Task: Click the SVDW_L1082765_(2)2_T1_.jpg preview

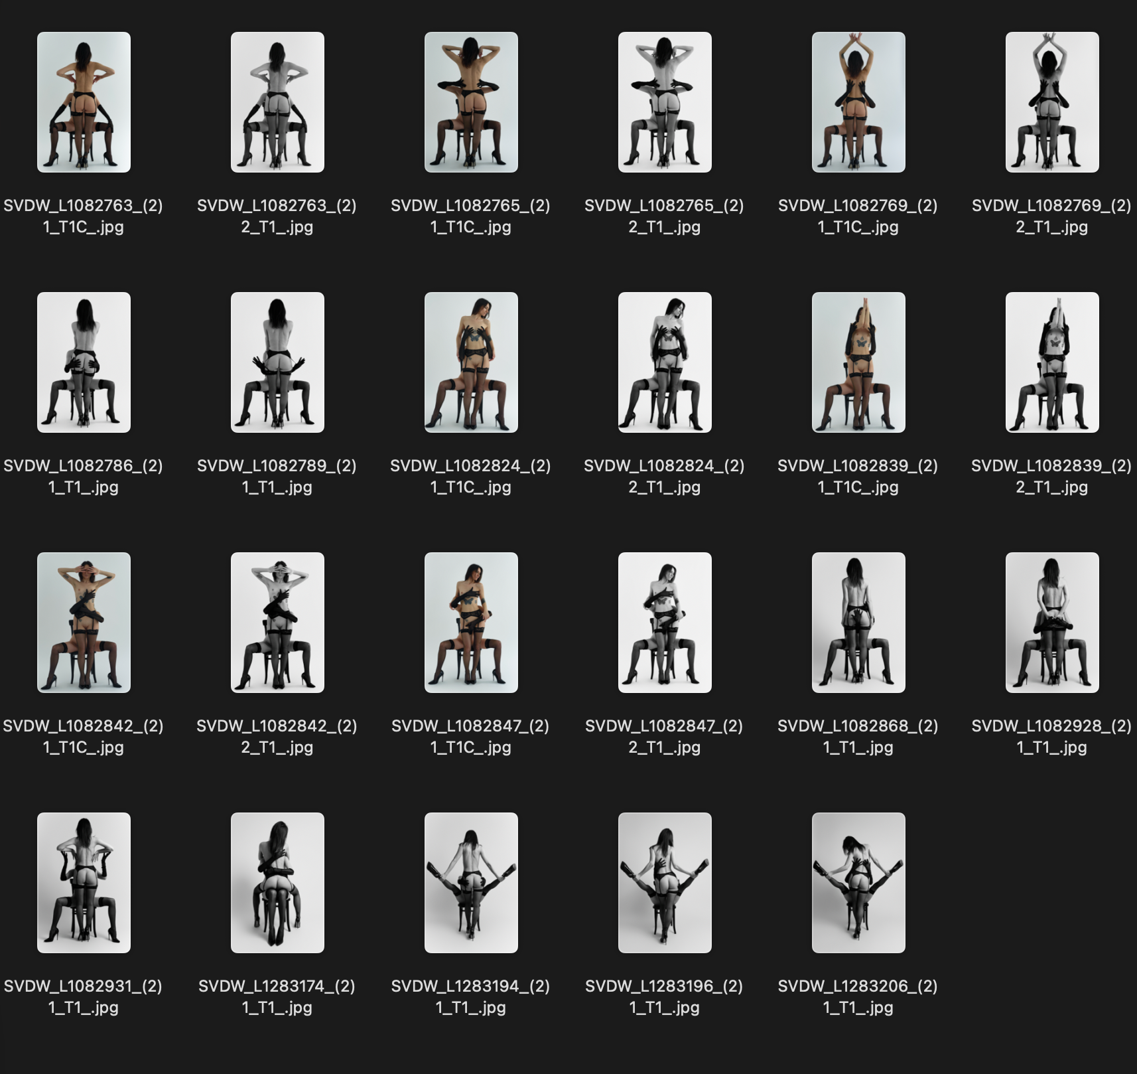Action: pyautogui.click(x=664, y=101)
